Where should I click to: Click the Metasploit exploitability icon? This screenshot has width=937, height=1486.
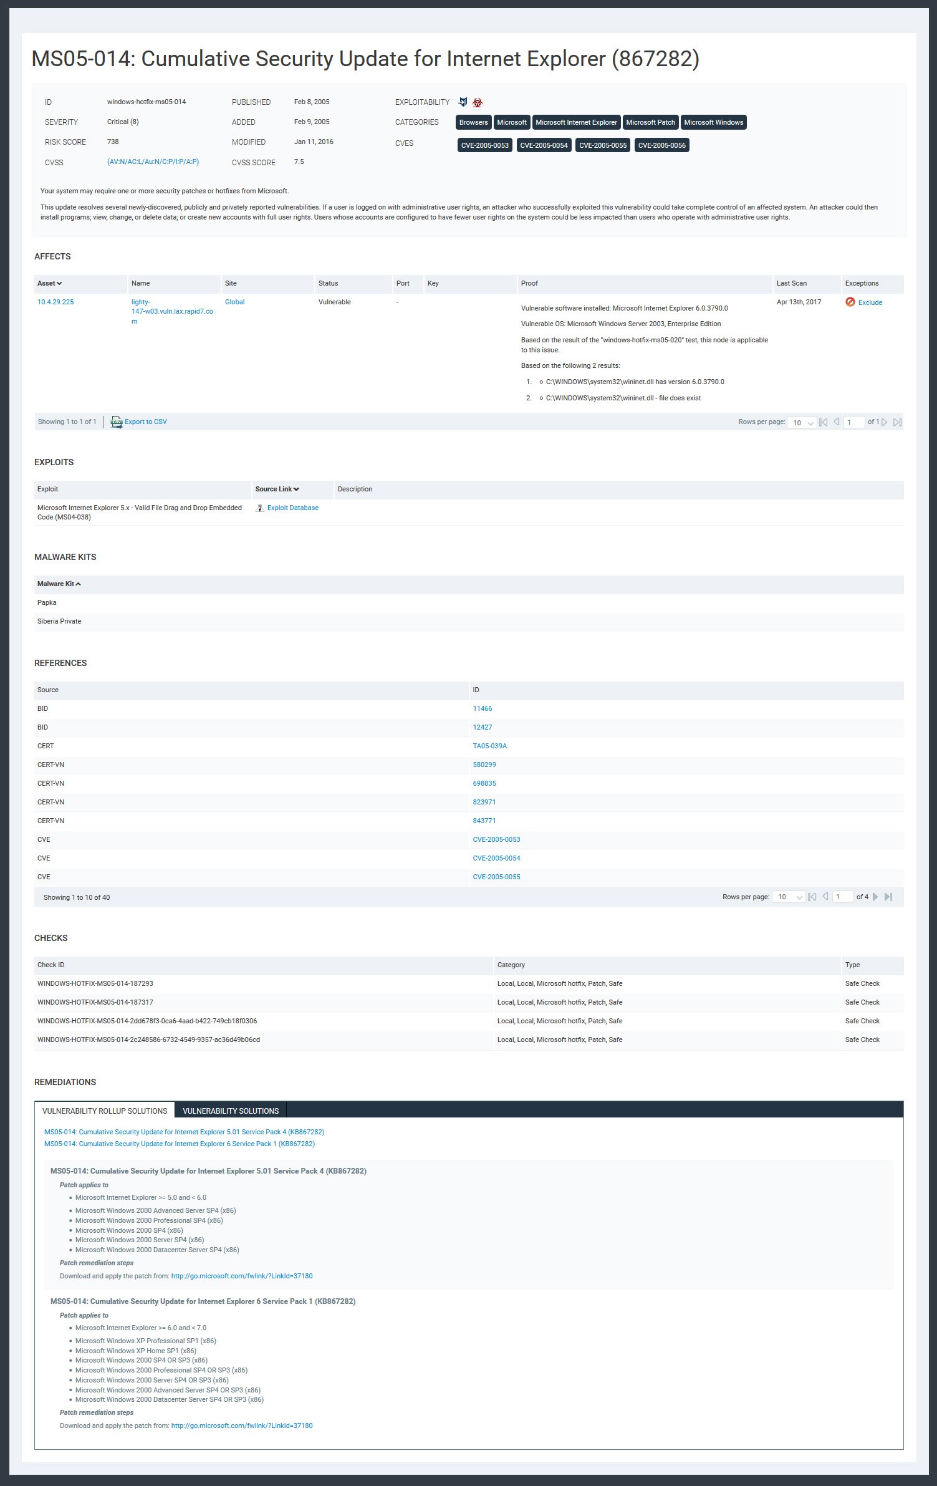point(463,102)
